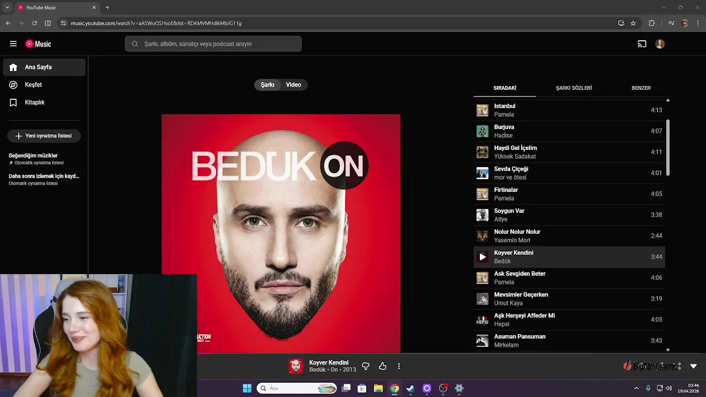
Task: Open File Explorer from taskbar
Action: [x=378, y=388]
